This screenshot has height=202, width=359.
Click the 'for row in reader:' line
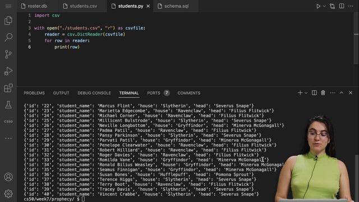67,40
